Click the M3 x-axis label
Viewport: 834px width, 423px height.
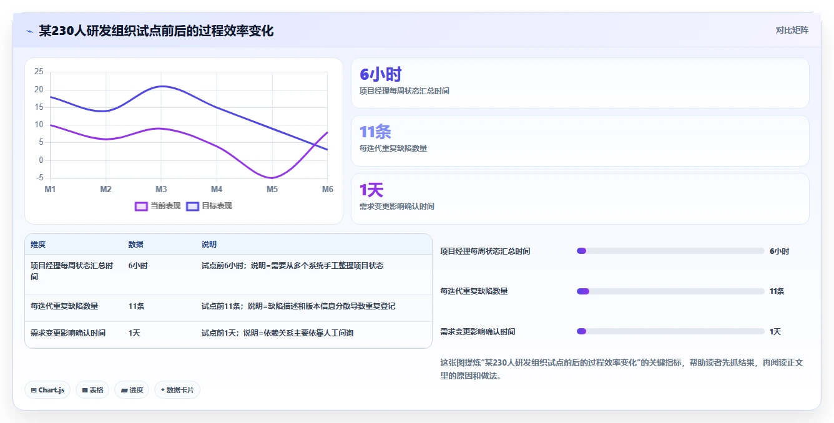pos(161,189)
